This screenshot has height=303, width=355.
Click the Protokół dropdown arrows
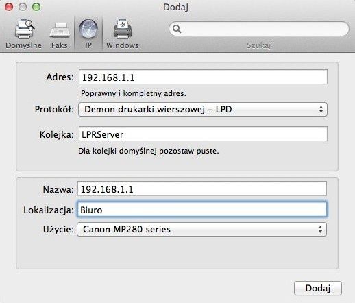321,110
